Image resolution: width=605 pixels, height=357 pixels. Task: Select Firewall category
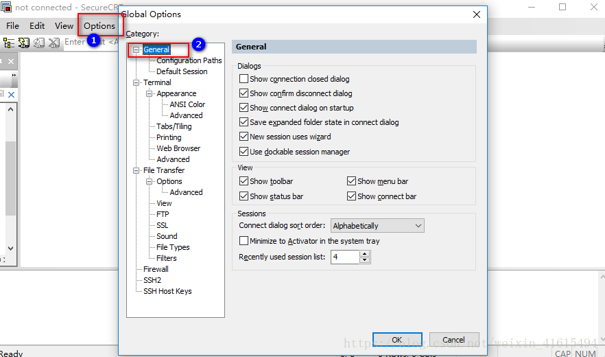[x=156, y=269]
